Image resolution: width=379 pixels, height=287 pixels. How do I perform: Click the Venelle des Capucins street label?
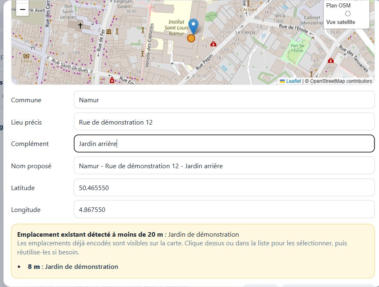tap(149, 45)
